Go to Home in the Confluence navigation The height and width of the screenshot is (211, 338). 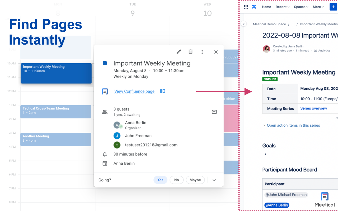coord(266,7)
